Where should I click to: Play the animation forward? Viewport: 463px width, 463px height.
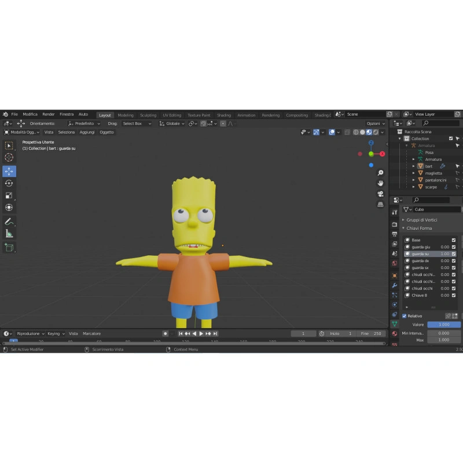click(x=201, y=334)
